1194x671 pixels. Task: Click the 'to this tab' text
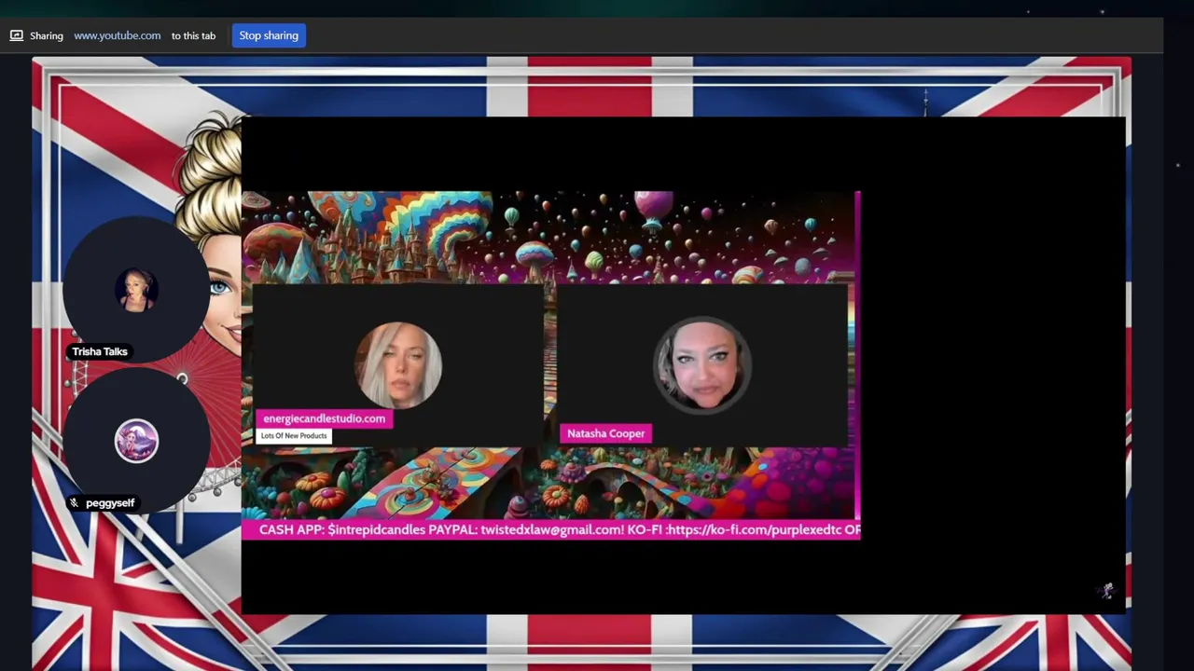click(193, 35)
